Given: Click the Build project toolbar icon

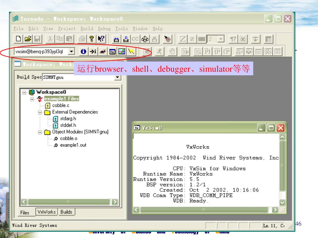Looking at the screenshot, I should pos(116,39).
